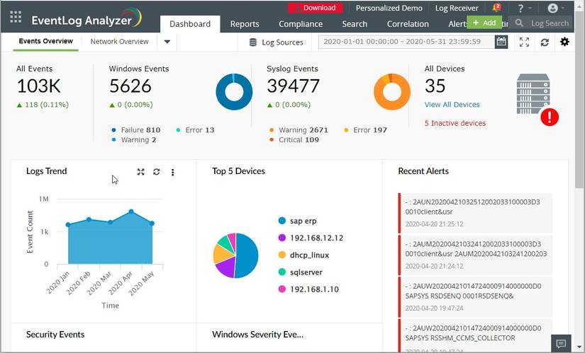Click the date range input field
This screenshot has height=353, width=585.
(406, 41)
